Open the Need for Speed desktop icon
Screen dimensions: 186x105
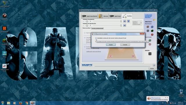5,67
